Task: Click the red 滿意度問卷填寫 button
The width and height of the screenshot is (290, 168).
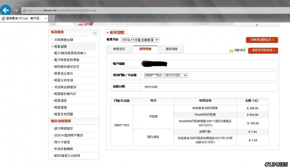Action: click(x=263, y=50)
